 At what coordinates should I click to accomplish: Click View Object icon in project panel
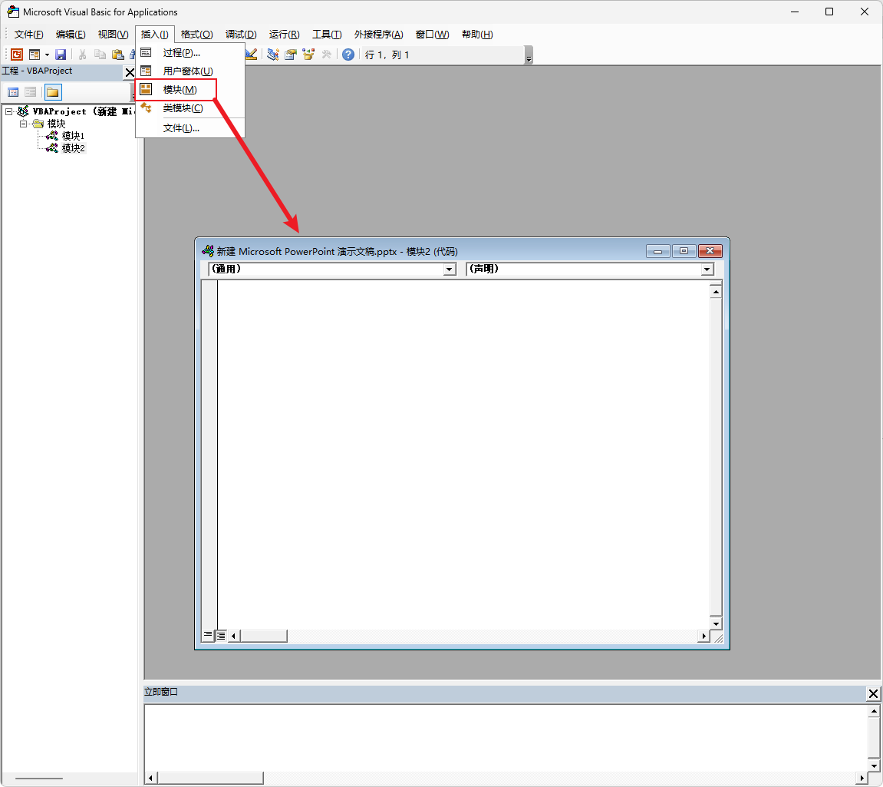coord(31,92)
